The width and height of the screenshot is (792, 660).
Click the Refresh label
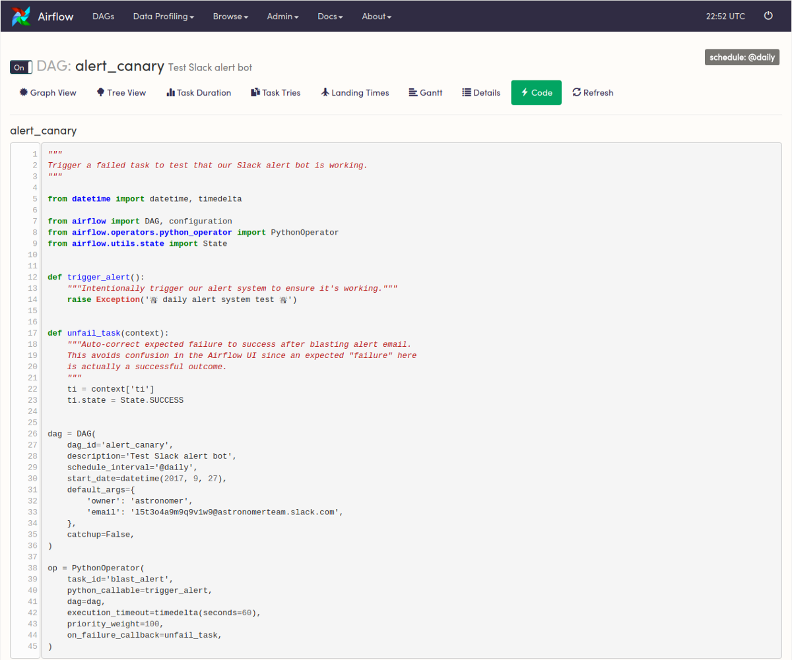click(599, 93)
